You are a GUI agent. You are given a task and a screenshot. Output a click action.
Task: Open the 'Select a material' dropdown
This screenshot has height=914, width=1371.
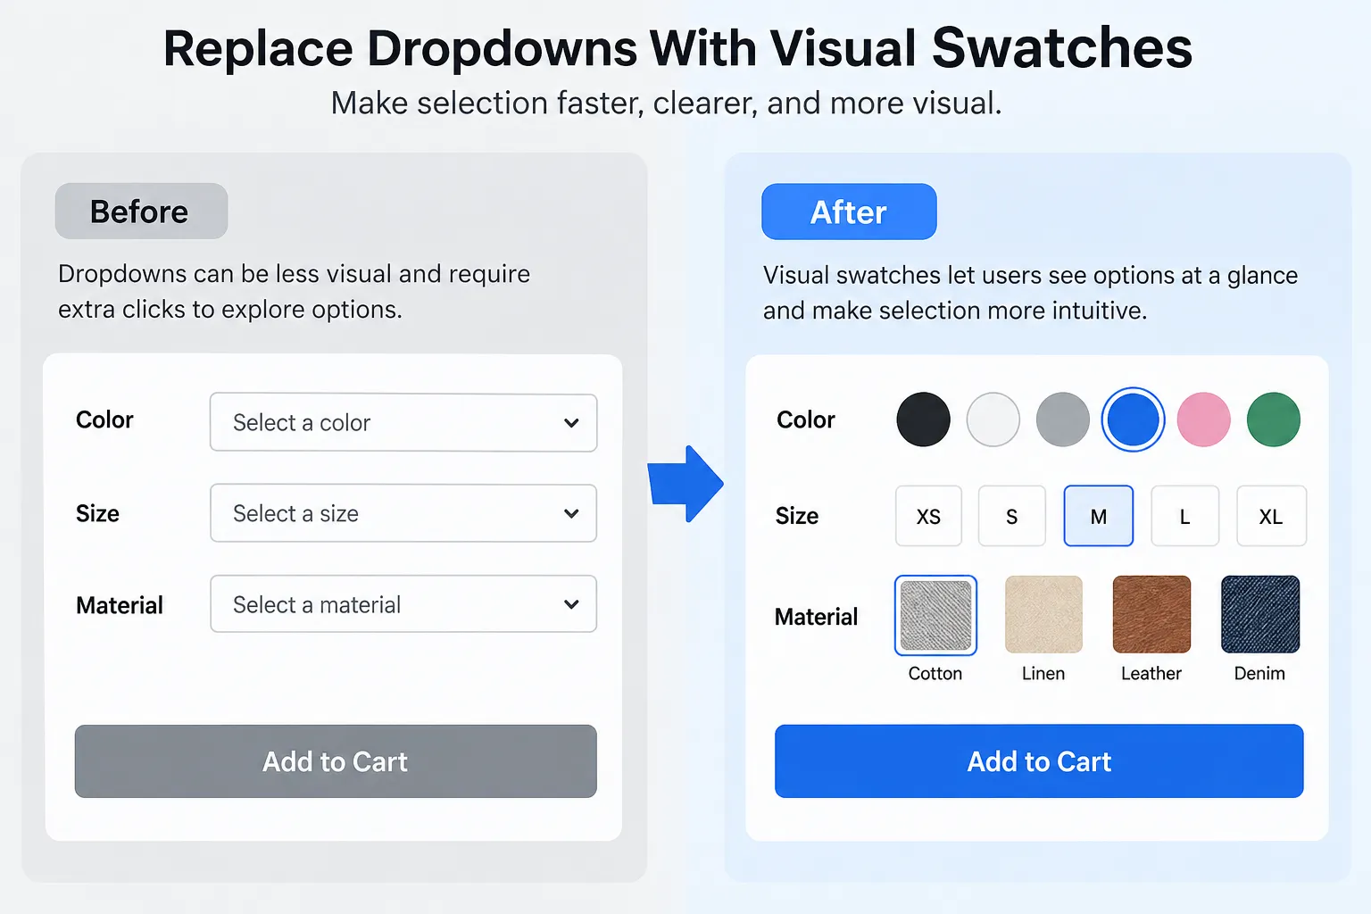tap(403, 604)
